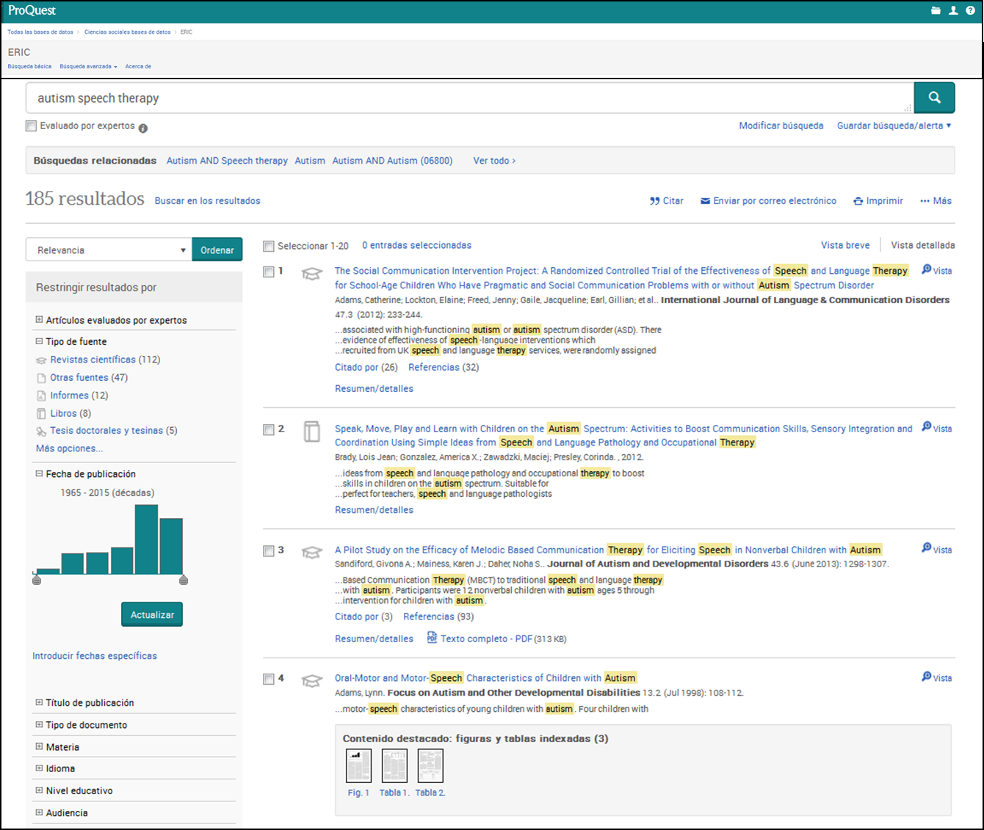Open Búsqueda básica menu
The image size is (984, 830).
pyautogui.click(x=29, y=67)
